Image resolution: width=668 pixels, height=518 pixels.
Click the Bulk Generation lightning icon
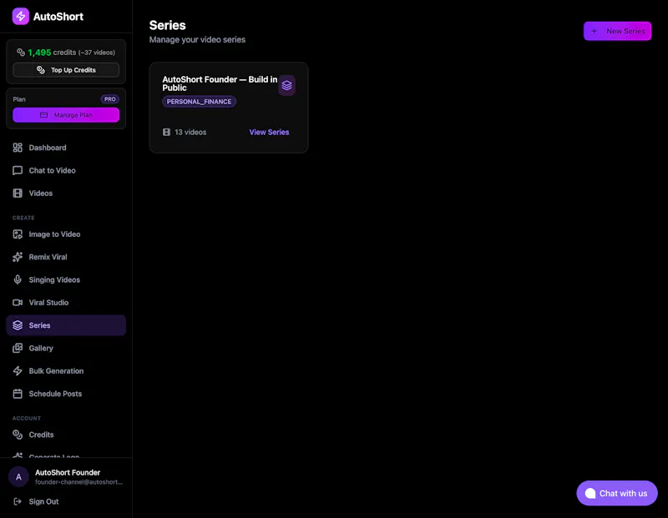pyautogui.click(x=18, y=370)
